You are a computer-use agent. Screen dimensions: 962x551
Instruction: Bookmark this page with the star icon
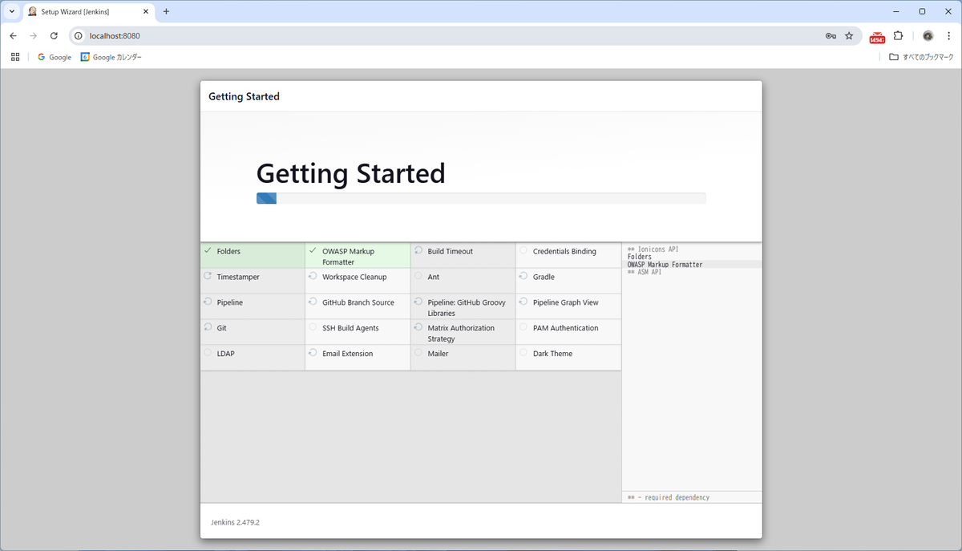click(x=849, y=35)
